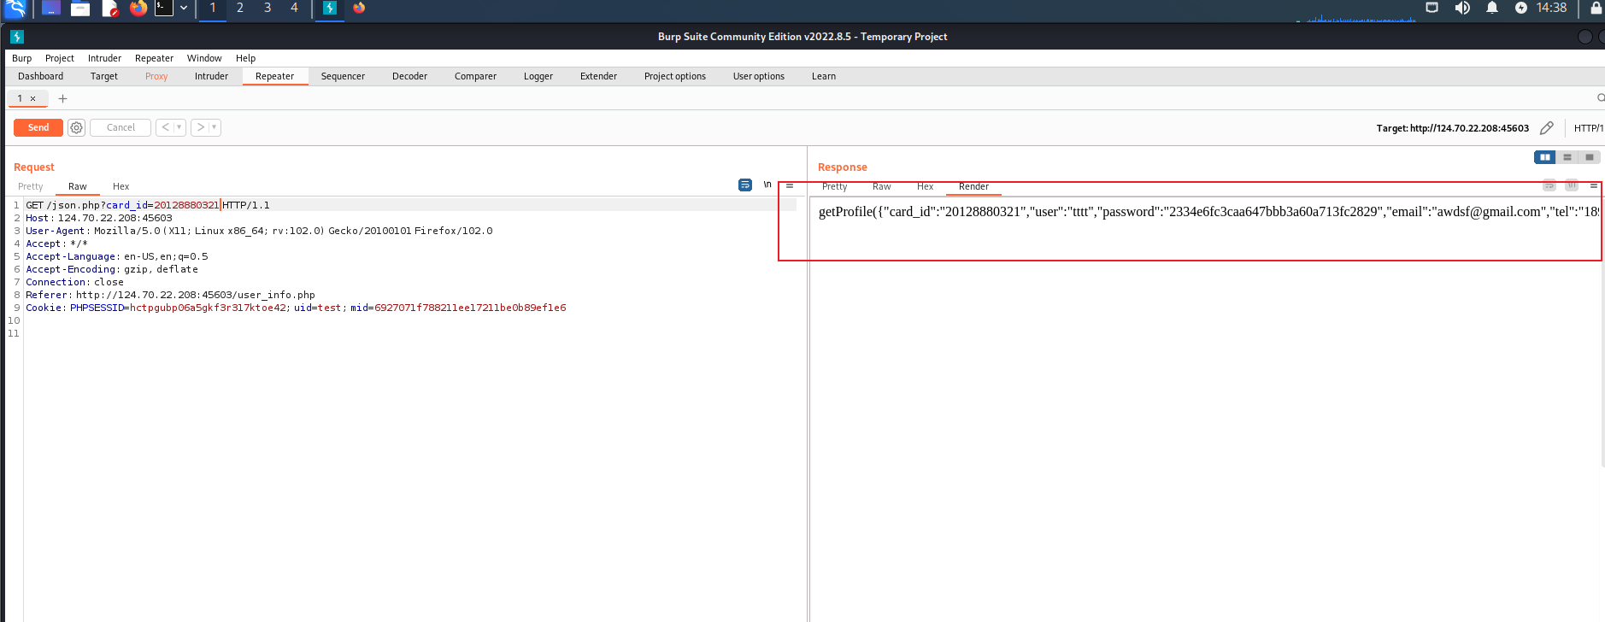The height and width of the screenshot is (622, 1605).
Task: Expand the back history dropdown arrow
Action: click(179, 127)
